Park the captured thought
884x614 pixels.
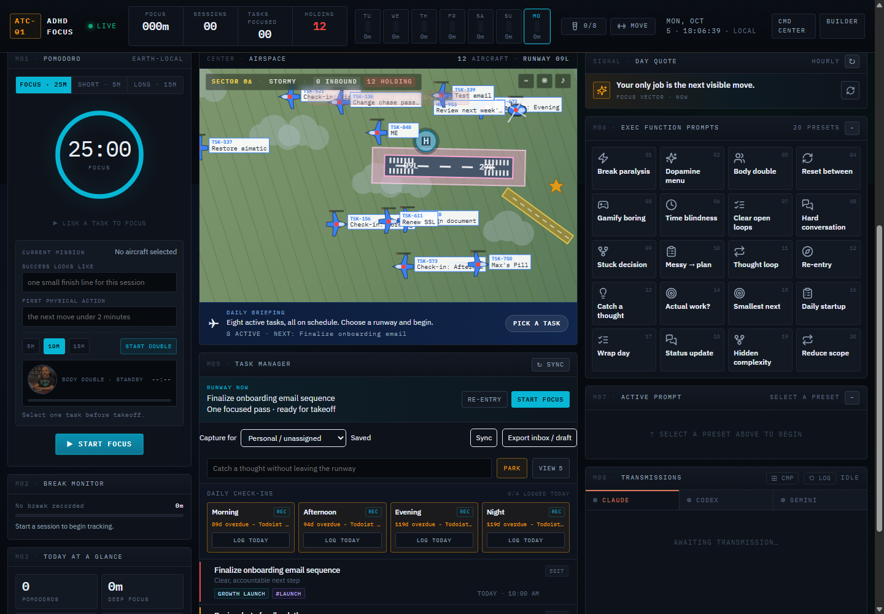tap(512, 468)
